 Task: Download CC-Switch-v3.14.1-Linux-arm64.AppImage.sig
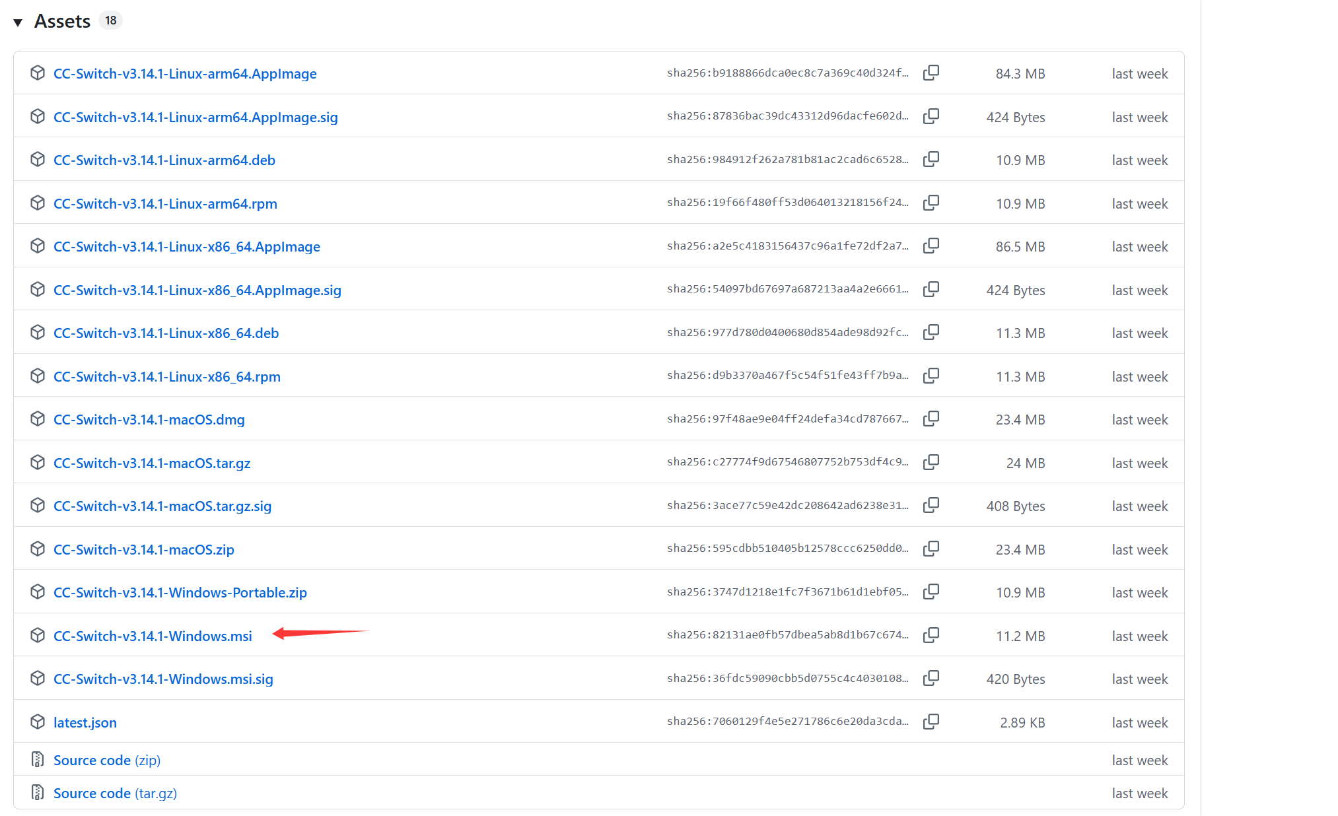[195, 117]
